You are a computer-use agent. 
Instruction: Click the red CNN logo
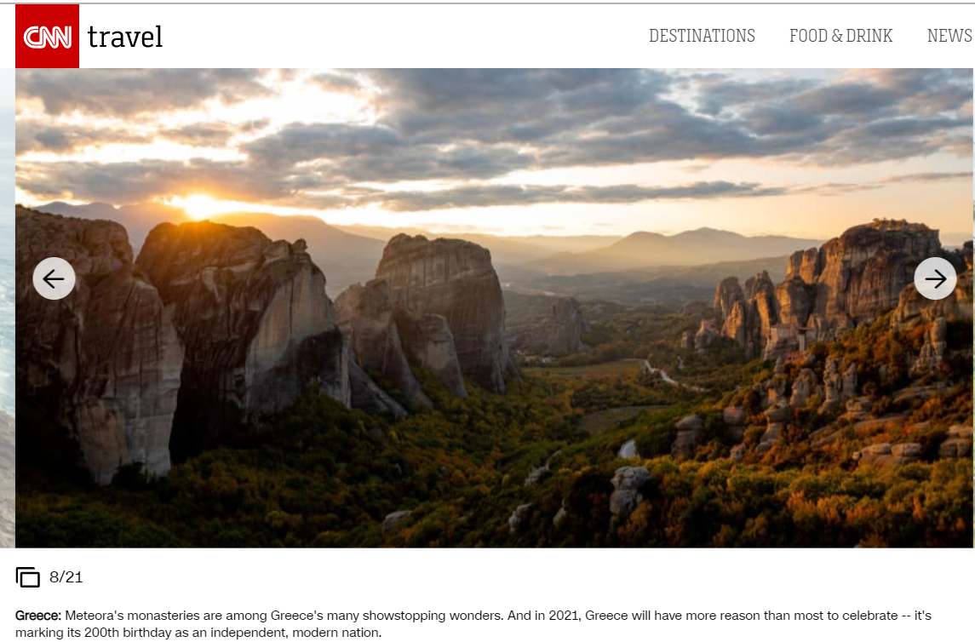pos(47,36)
